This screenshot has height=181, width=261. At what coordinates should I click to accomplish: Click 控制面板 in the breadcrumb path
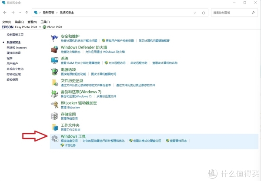click(x=48, y=13)
